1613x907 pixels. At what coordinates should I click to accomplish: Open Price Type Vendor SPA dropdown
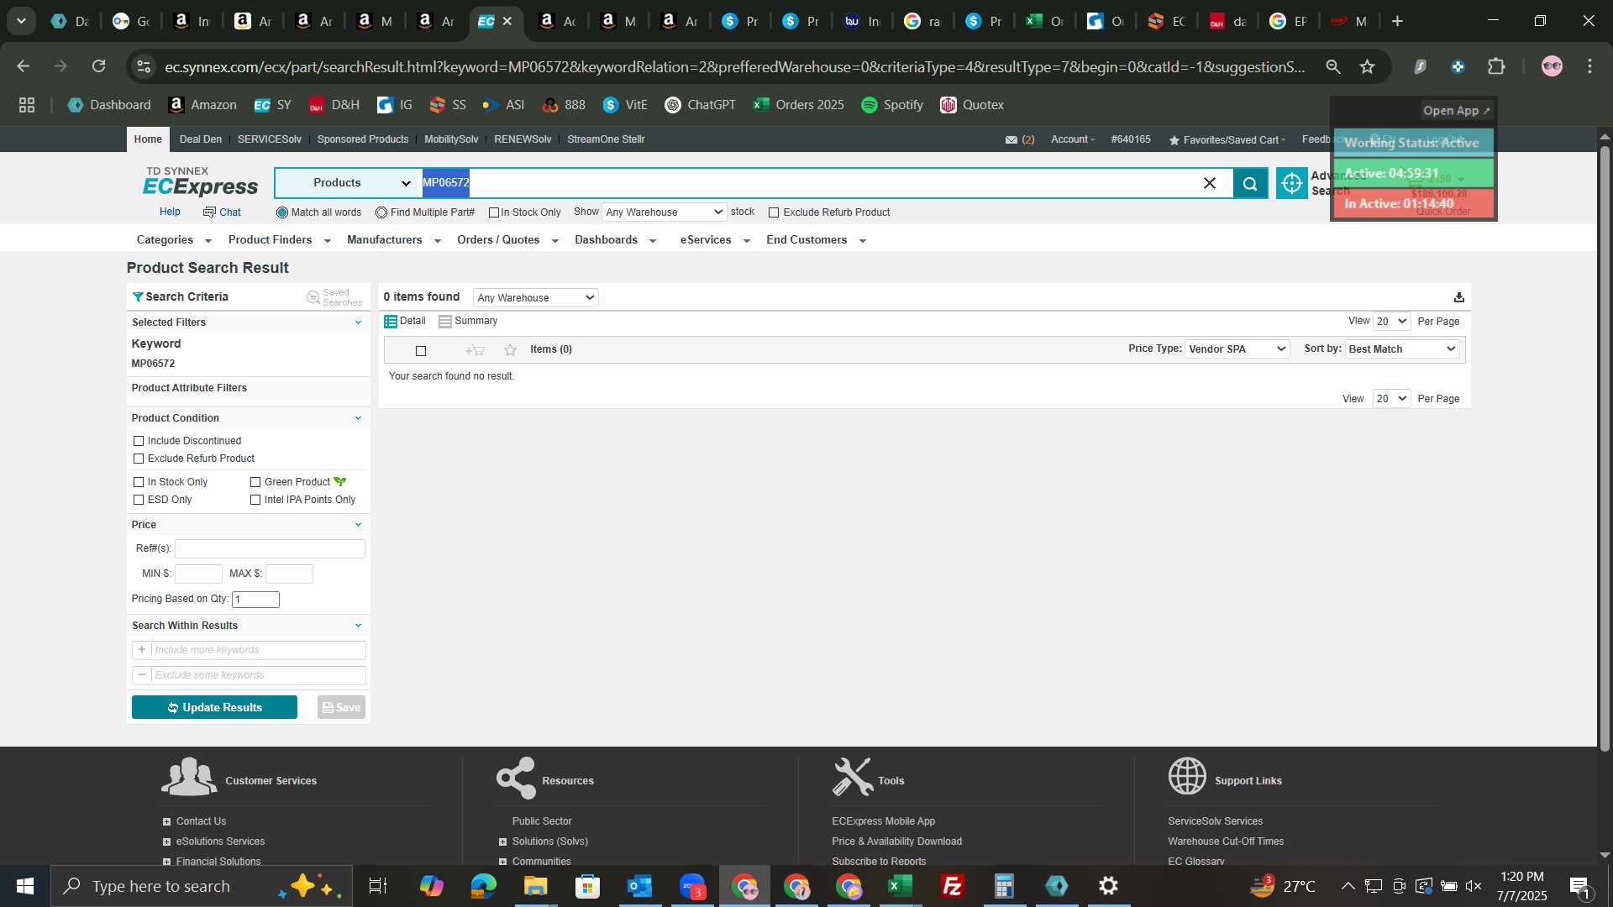tap(1237, 349)
